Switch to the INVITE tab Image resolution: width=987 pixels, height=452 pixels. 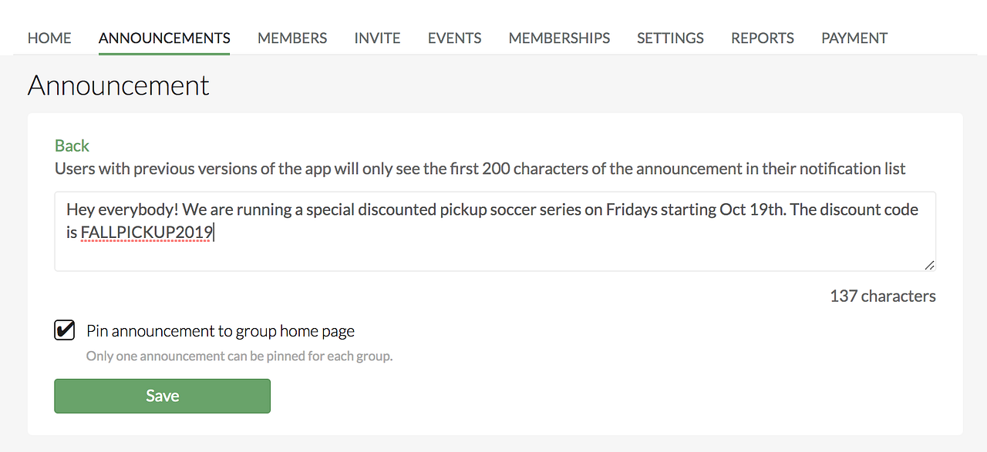click(377, 38)
